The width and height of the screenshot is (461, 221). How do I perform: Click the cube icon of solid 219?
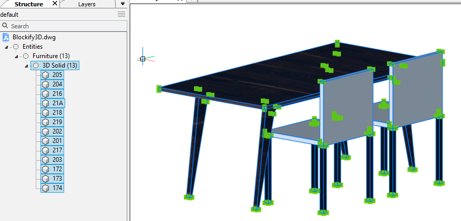(x=45, y=122)
